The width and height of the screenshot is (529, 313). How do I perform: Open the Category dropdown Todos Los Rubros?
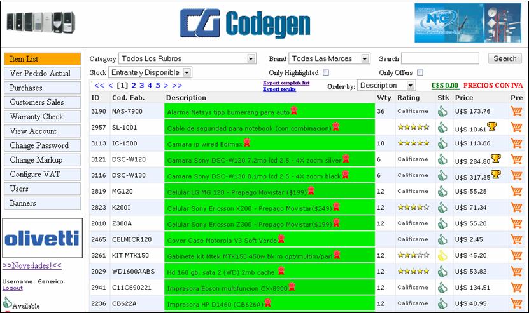pyautogui.click(x=187, y=58)
